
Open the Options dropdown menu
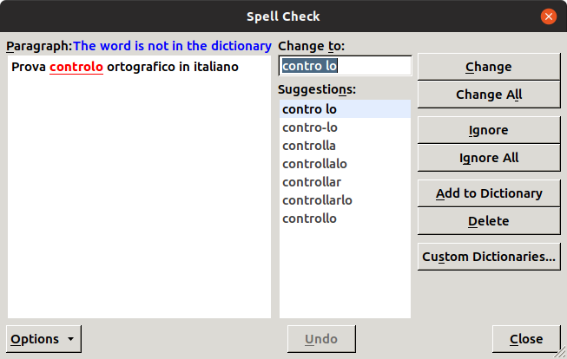44,339
